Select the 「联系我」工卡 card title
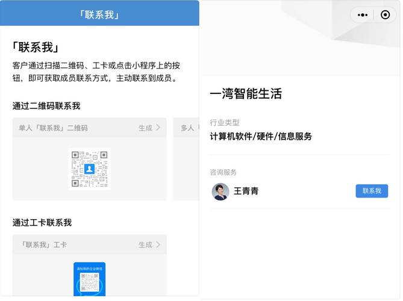The height and width of the screenshot is (301, 403). click(44, 244)
